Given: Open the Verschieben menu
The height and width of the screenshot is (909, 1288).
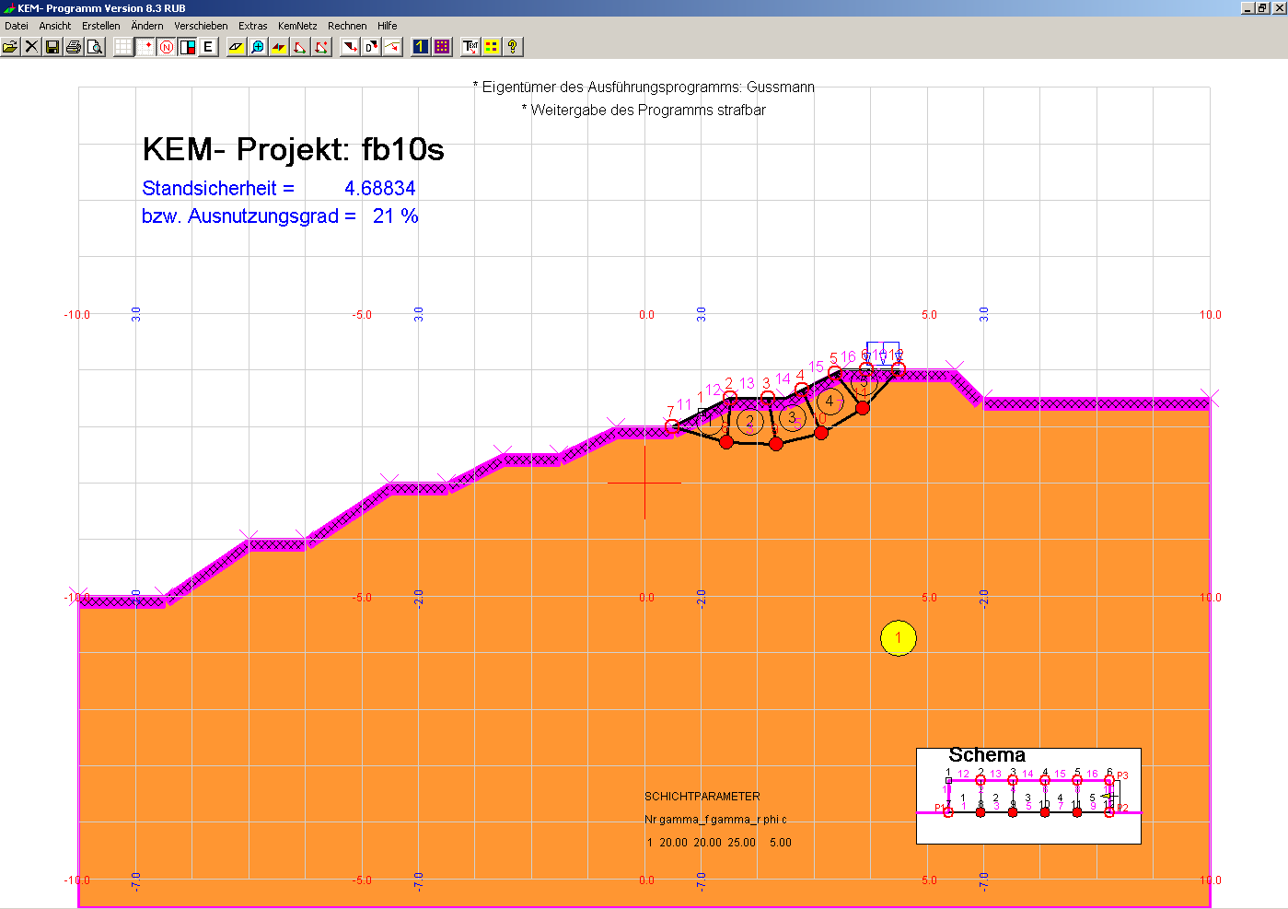Looking at the screenshot, I should [201, 26].
